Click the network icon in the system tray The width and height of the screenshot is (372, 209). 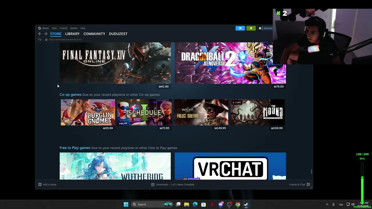click(348, 204)
